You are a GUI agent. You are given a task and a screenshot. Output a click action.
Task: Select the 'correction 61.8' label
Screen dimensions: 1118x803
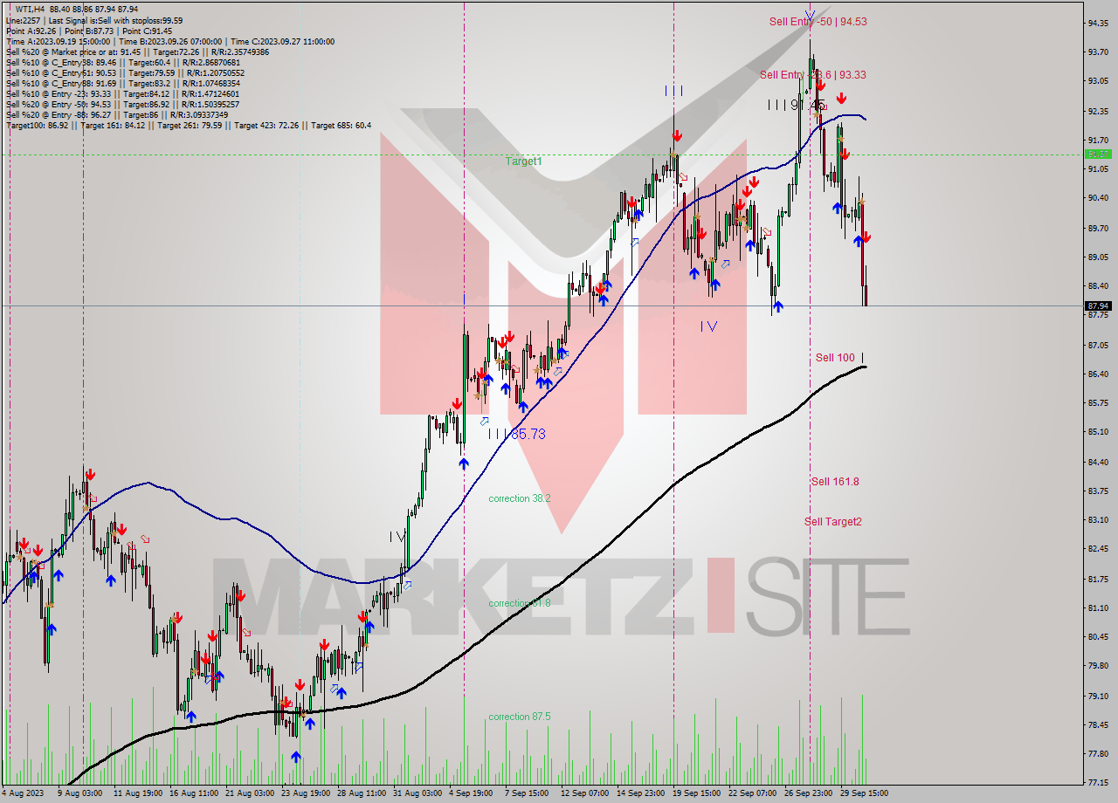520,603
